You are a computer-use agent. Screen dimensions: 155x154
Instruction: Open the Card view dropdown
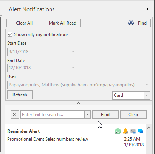147,95
